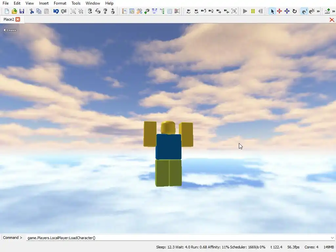Expand hidden grid toolbar items chevron
The height and width of the screenshot is (252, 336).
318,11
